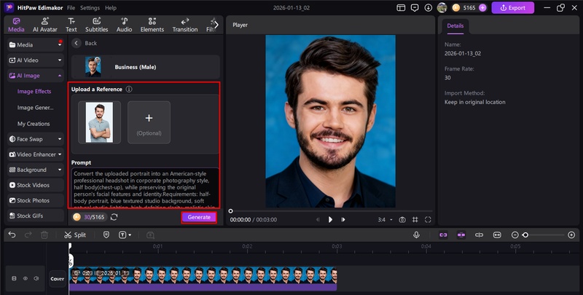Click the info icon beside Upload a Reference

pyautogui.click(x=129, y=89)
